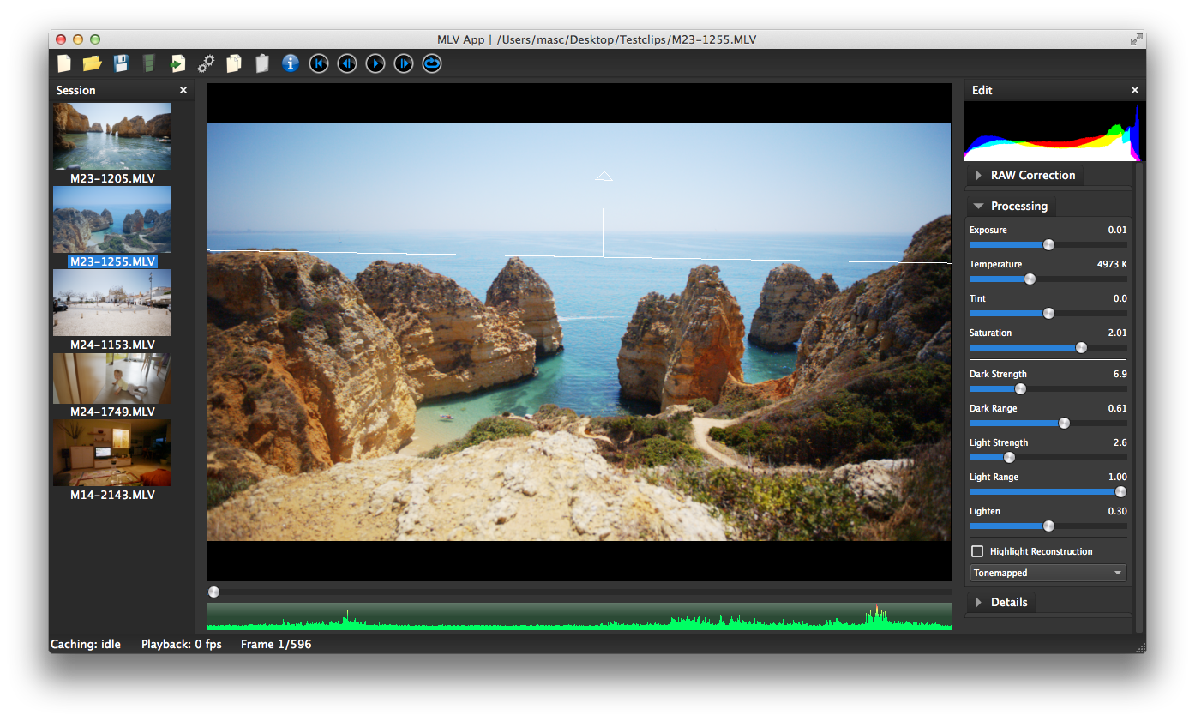Open a session with the folder icon
The image size is (1195, 721).
92,63
